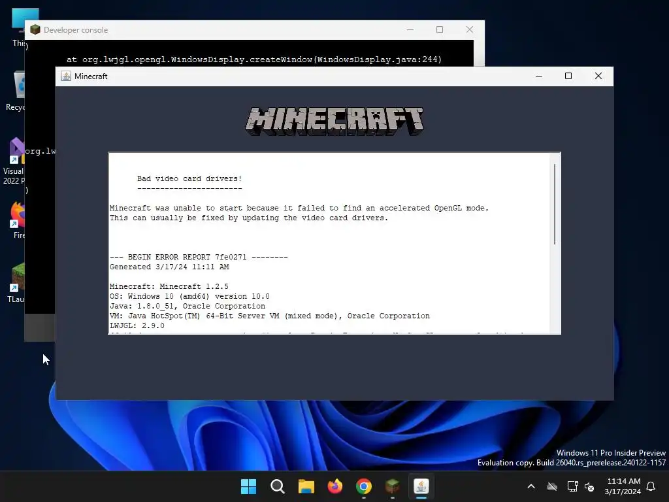The image size is (669, 502).
Task: Click the "Minecraft was unable to start" line
Action: pos(299,208)
